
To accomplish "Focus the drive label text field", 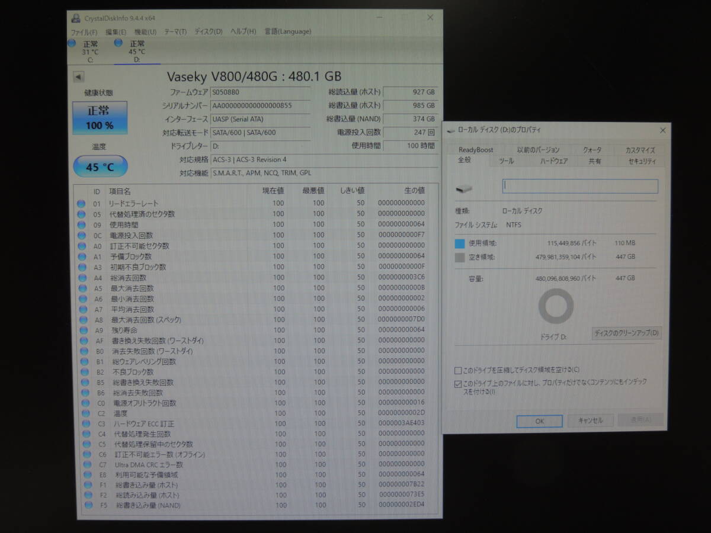I will click(580, 186).
